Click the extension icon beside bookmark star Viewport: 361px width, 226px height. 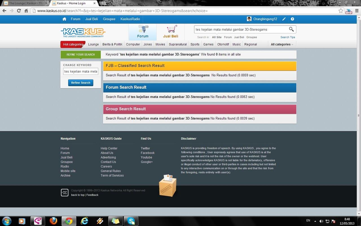(349, 11)
